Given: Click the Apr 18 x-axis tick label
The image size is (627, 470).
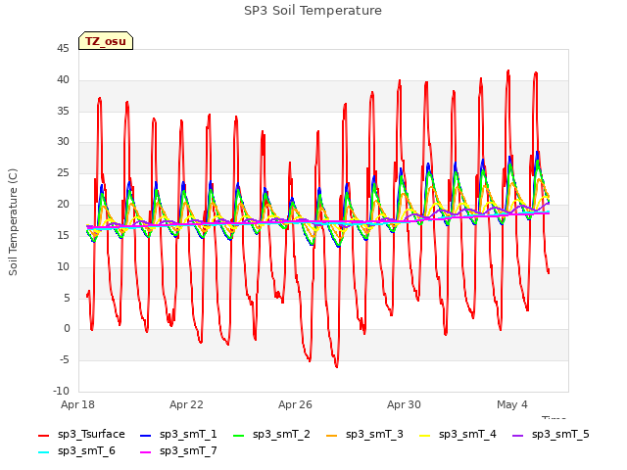Looking at the screenshot, I should [x=77, y=404].
